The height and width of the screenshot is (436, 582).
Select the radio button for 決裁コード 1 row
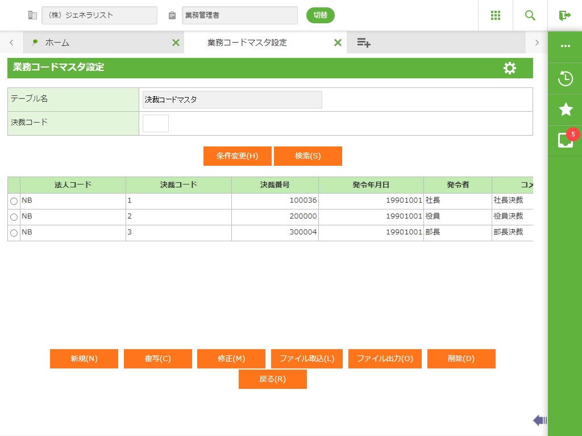(14, 202)
